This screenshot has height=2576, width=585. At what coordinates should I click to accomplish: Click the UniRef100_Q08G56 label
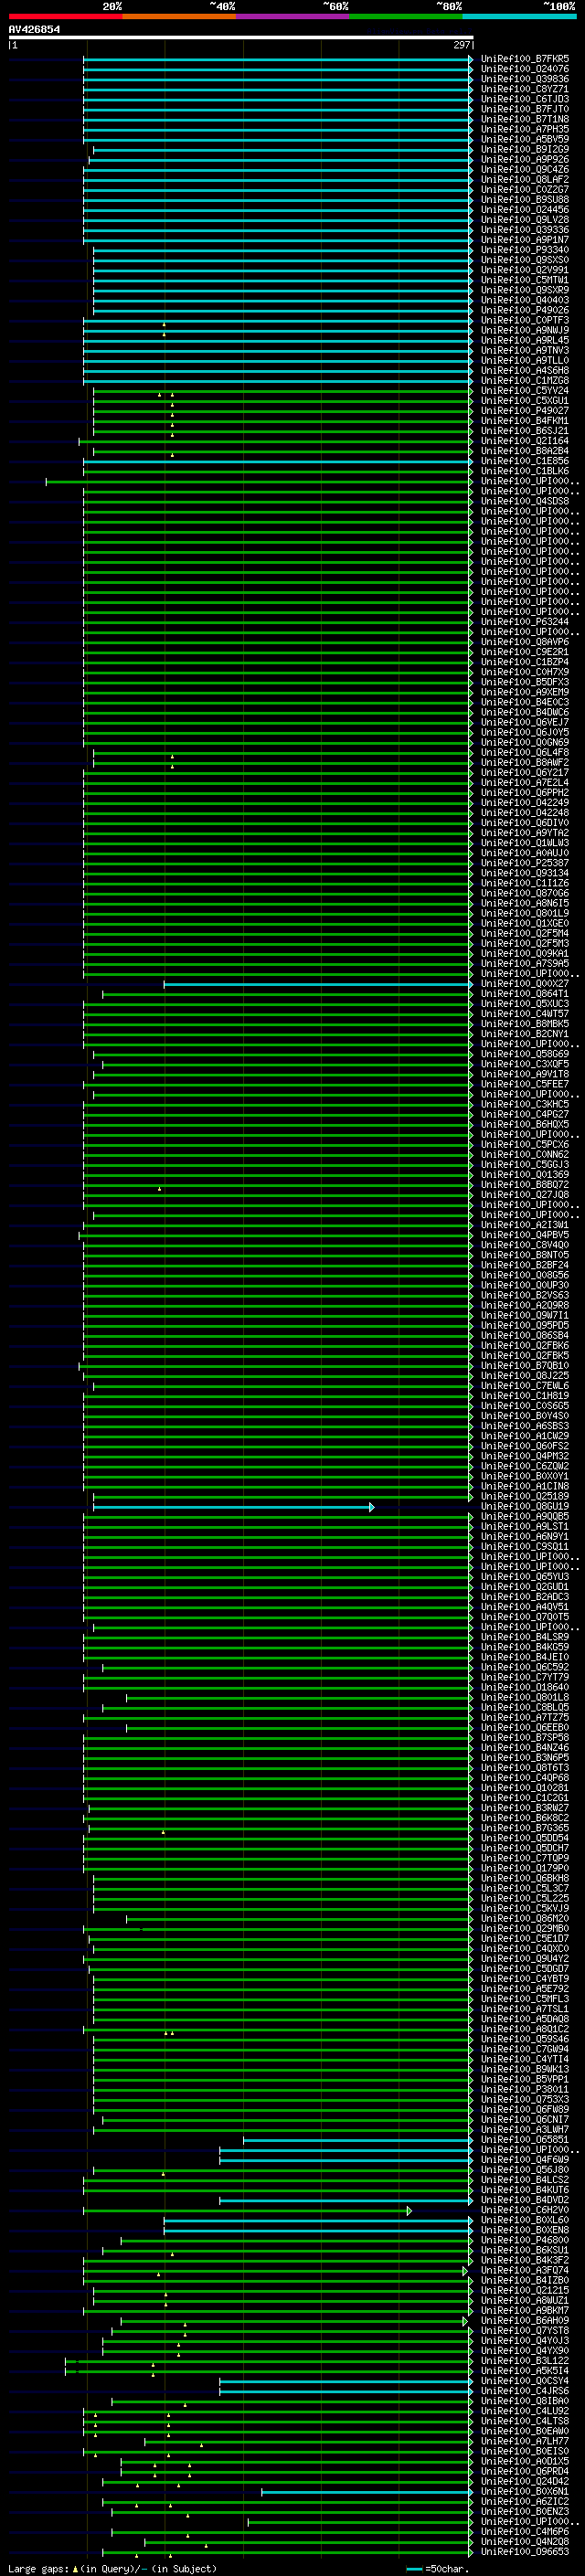[525, 1275]
